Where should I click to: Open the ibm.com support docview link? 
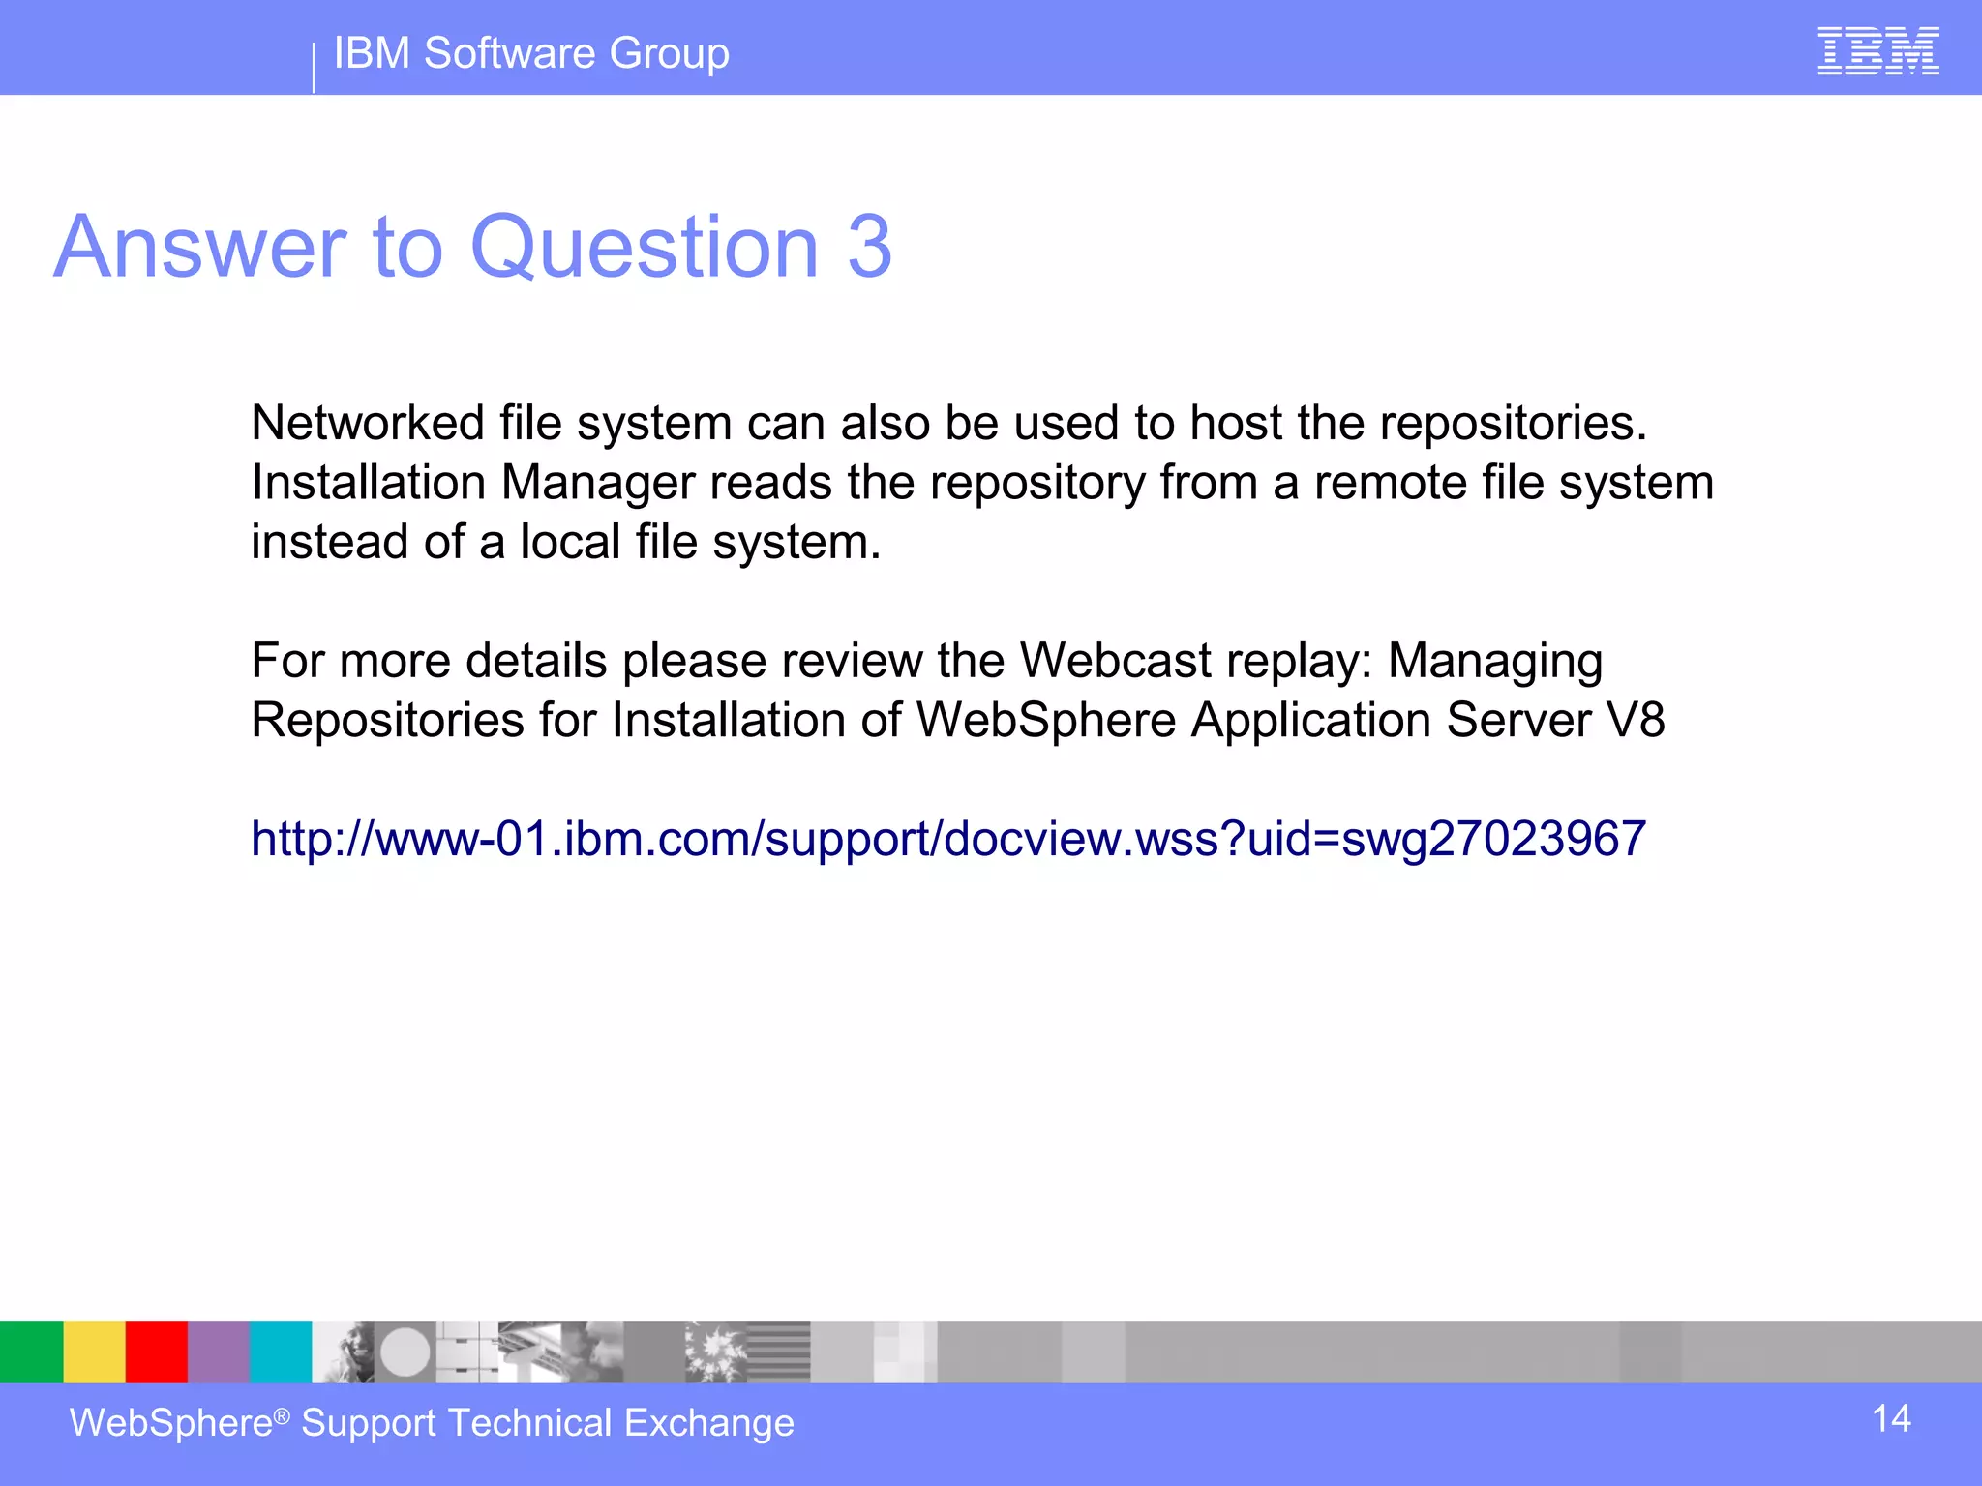click(948, 839)
